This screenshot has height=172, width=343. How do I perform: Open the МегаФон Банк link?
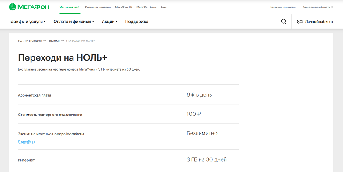pyautogui.click(x=146, y=7)
